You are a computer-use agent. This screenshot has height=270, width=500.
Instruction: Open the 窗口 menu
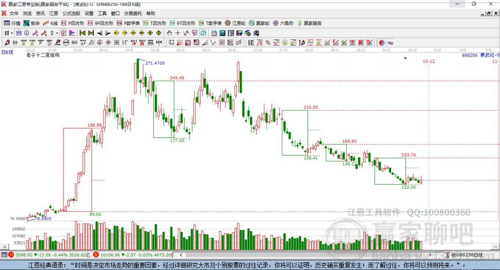click(115, 13)
